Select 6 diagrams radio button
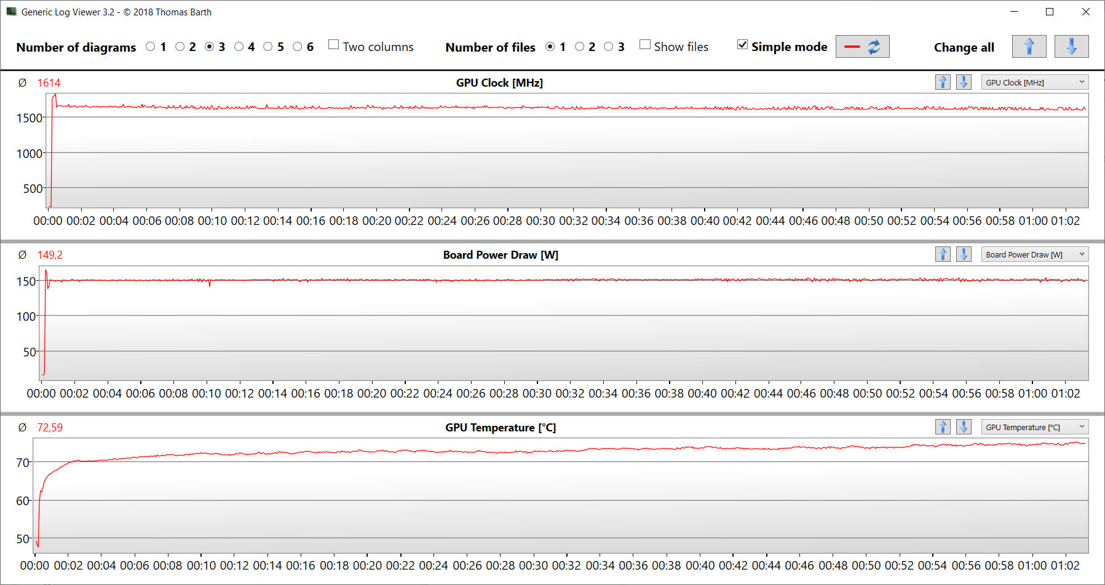 [x=298, y=47]
